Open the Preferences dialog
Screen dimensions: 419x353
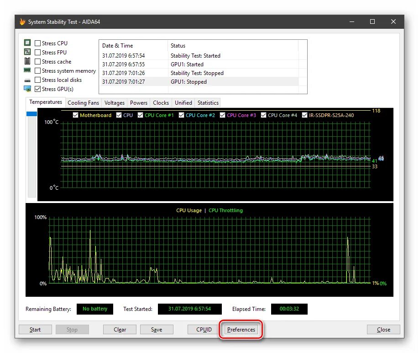tap(241, 329)
